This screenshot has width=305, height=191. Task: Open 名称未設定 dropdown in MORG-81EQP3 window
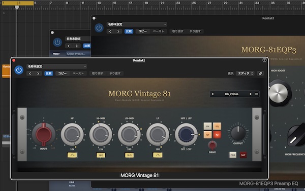pos(137,24)
